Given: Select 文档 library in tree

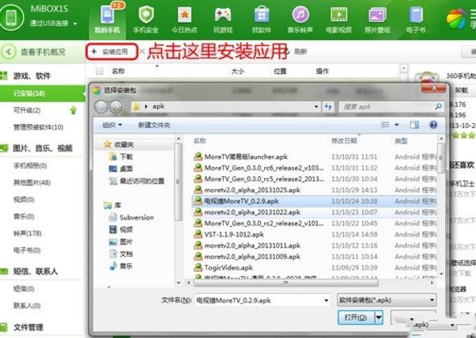Looking at the screenshot, I should click(126, 253).
